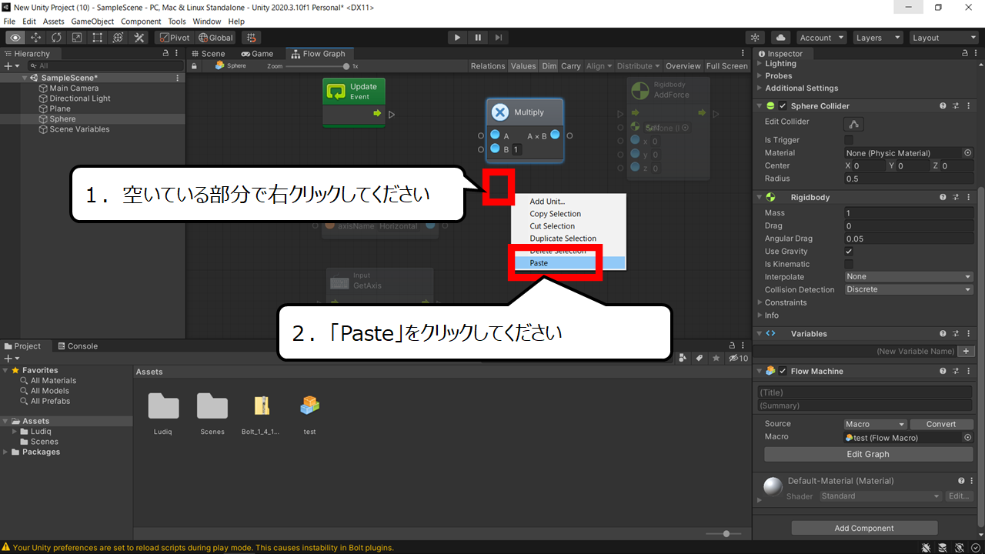The height and width of the screenshot is (554, 985).
Task: Open the Layout dropdown
Action: pos(943,38)
